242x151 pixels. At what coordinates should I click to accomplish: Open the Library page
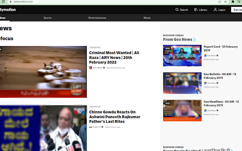201,10
